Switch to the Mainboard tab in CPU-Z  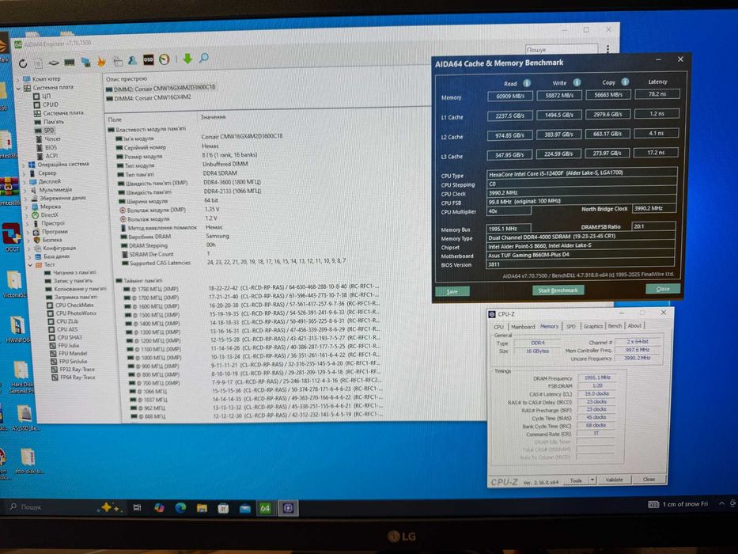click(522, 326)
